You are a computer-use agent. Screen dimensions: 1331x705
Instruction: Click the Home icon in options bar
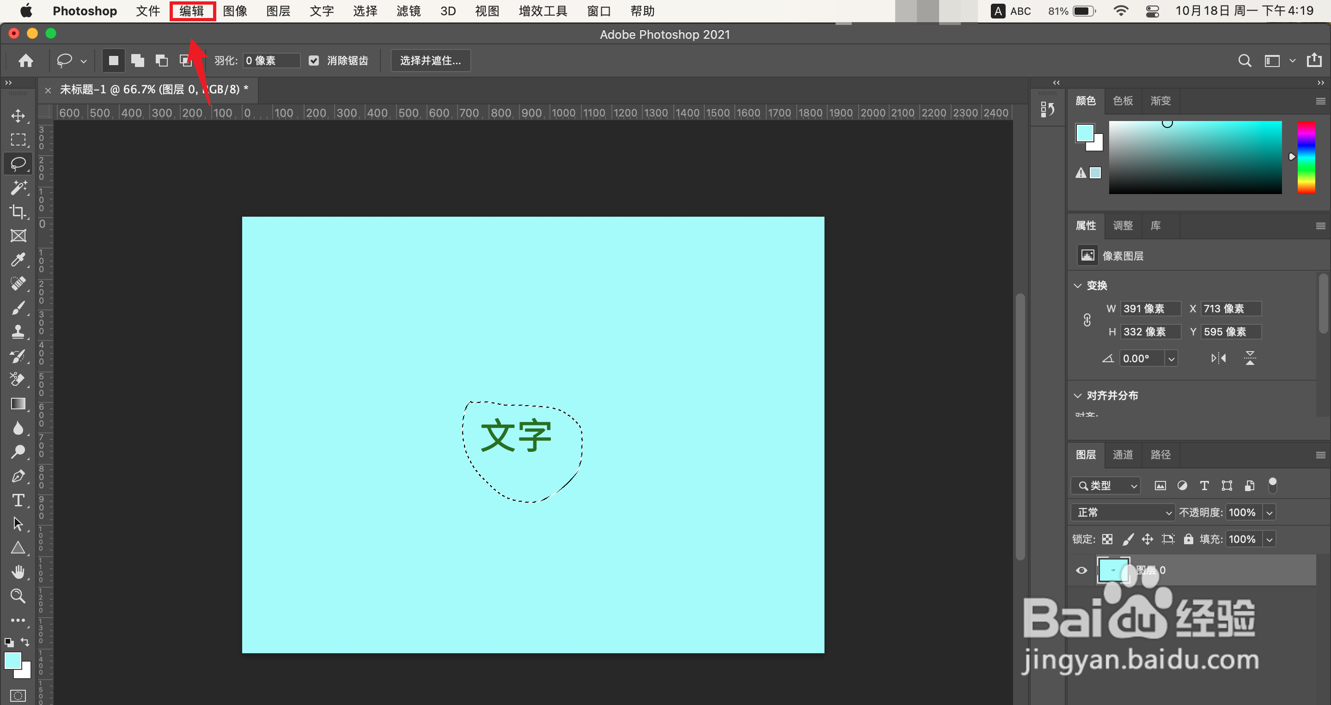pos(26,61)
